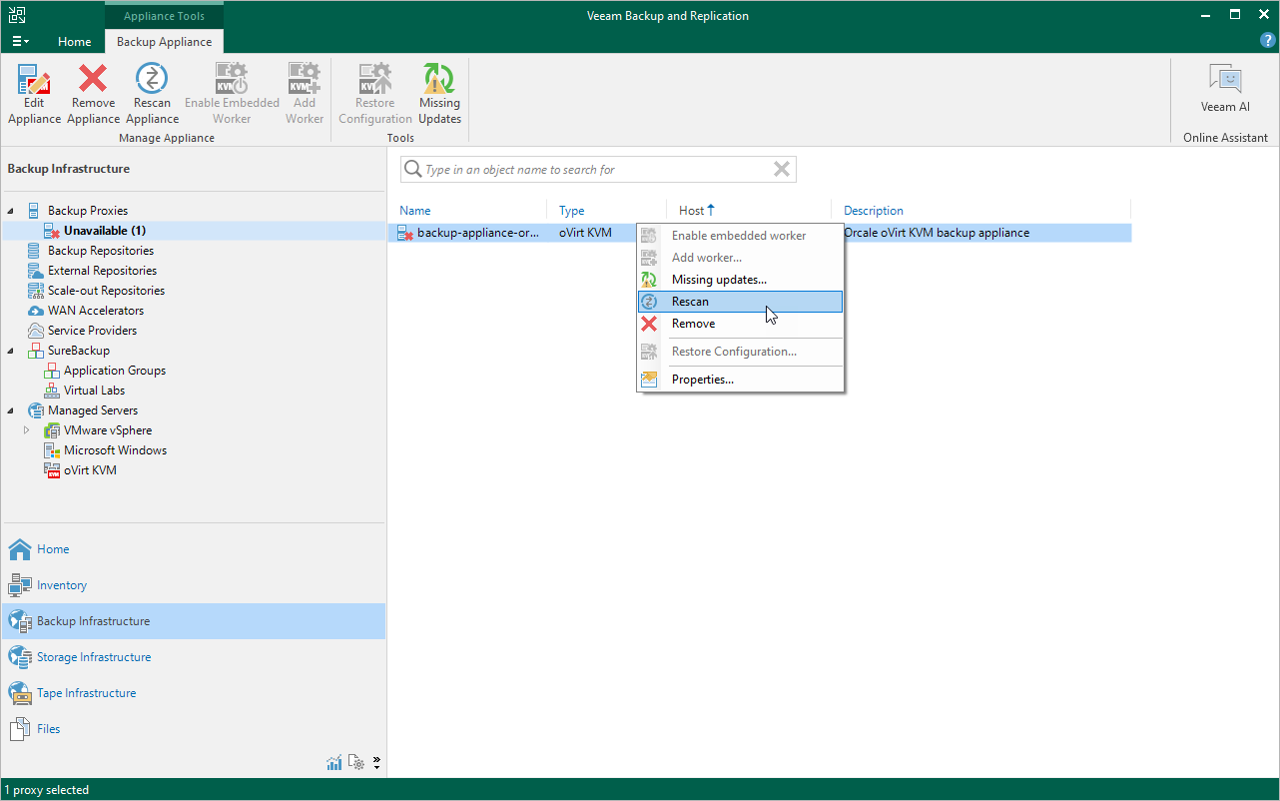Sort by the Host column header
This screenshot has width=1280, height=801.
coord(697,211)
